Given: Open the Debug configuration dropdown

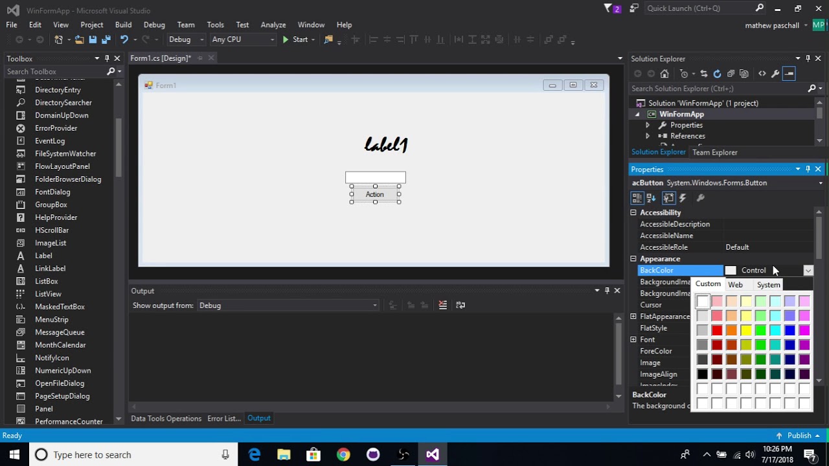Looking at the screenshot, I should (x=186, y=39).
